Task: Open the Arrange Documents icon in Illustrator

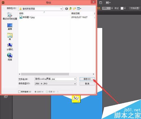Action: click(x=108, y=3)
